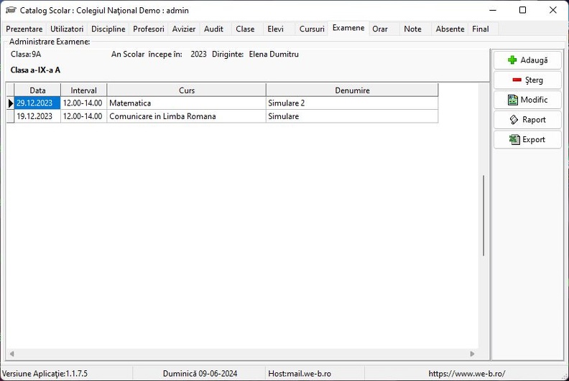Click the green plus Adaugă icon
This screenshot has height=381, width=569.
point(512,60)
